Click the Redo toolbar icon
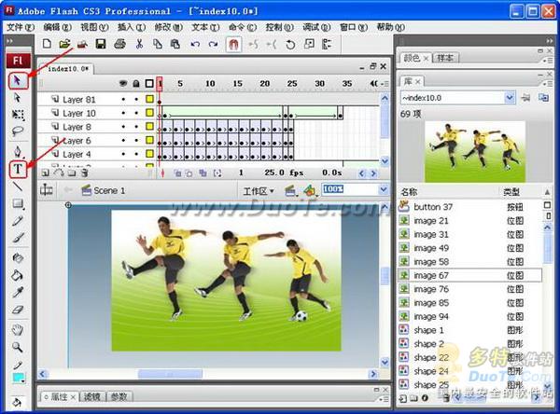Screen dimensions: 560x414 tap(213, 44)
